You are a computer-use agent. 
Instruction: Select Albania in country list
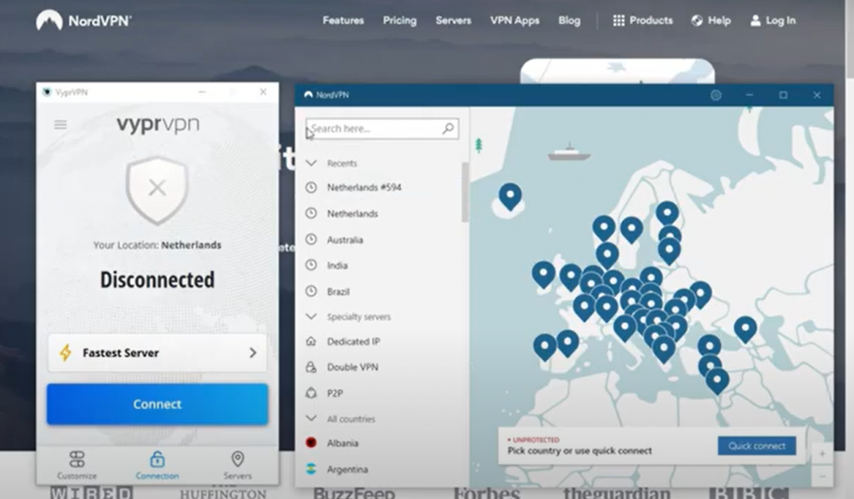tap(343, 443)
